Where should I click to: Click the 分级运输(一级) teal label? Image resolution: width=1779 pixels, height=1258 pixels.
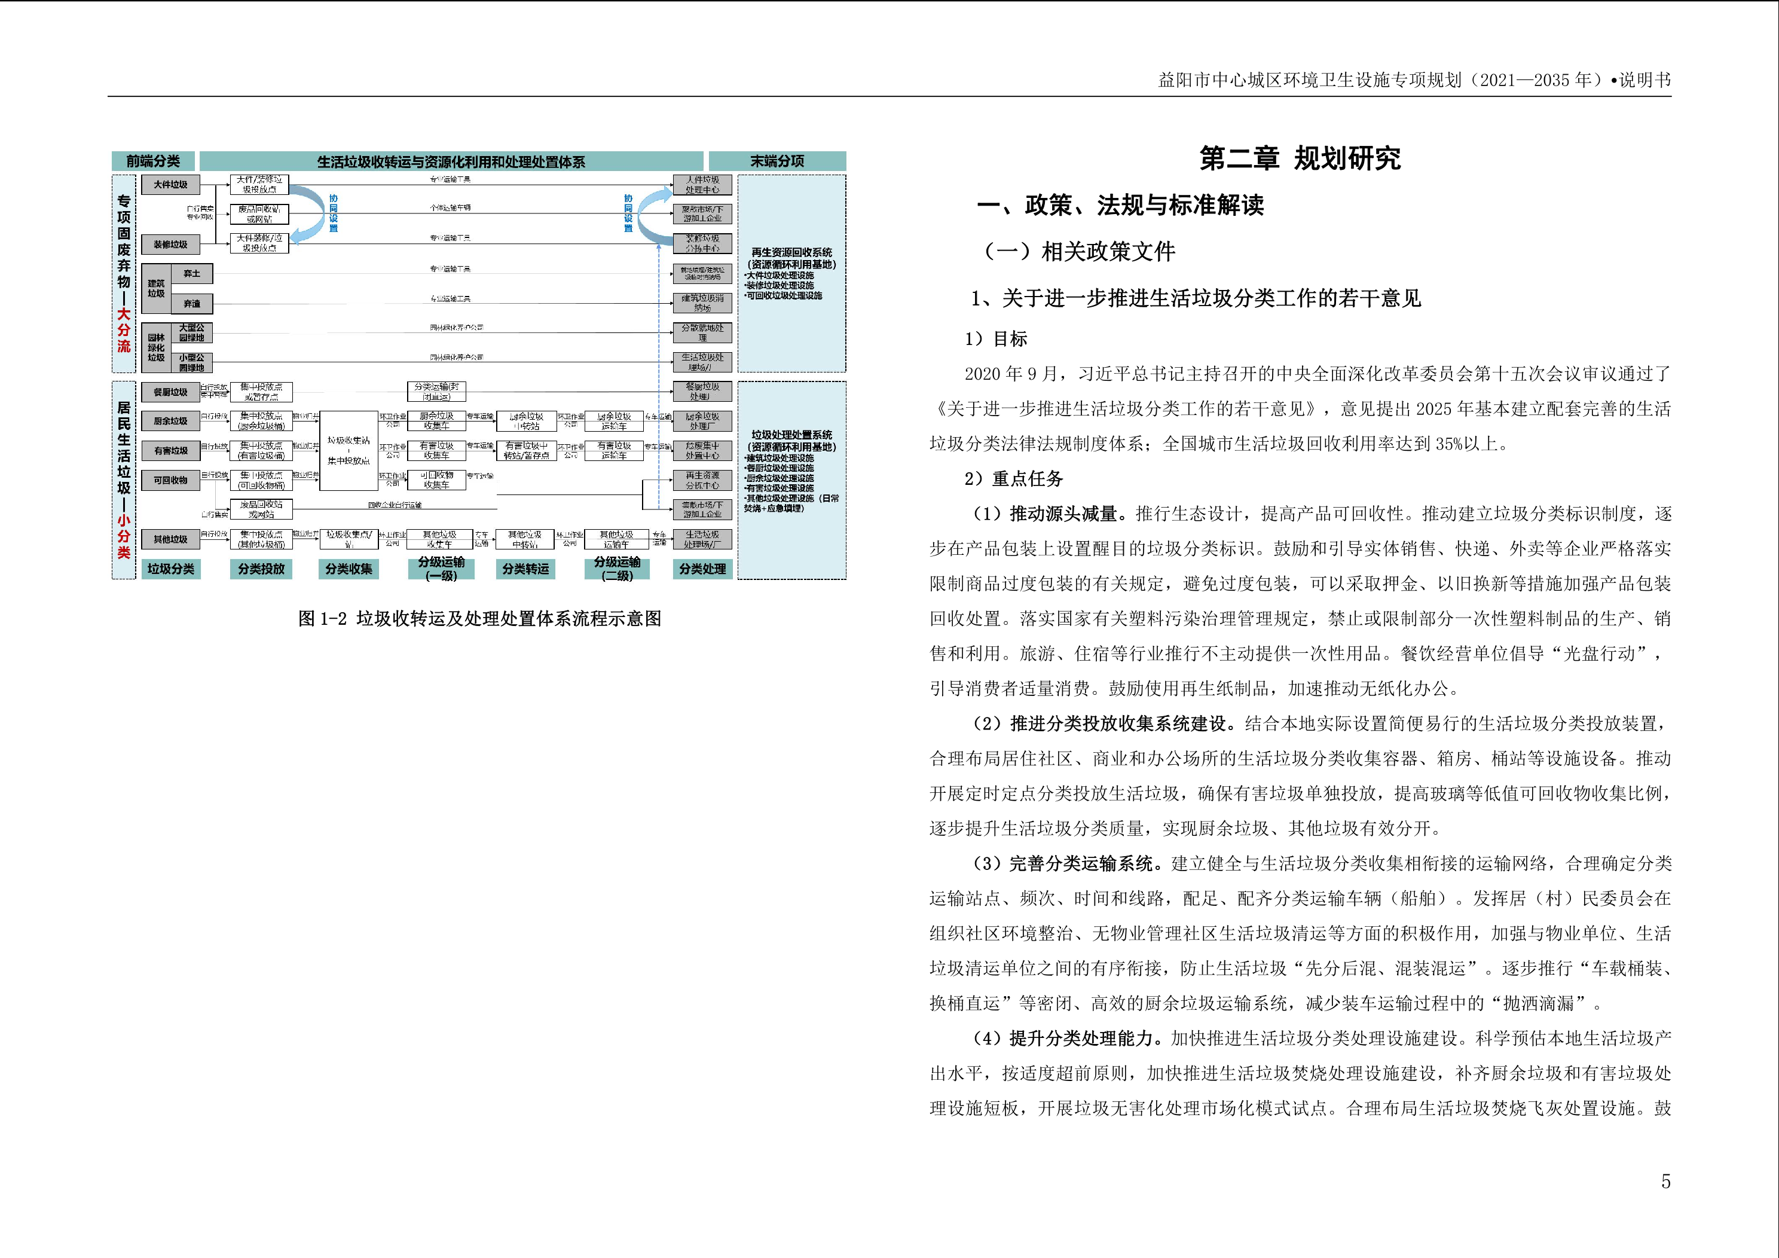coord(441,569)
